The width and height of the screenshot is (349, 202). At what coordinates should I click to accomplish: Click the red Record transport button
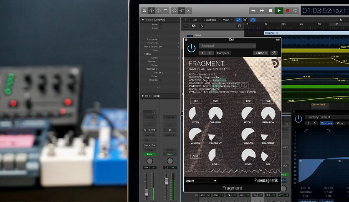click(x=287, y=10)
